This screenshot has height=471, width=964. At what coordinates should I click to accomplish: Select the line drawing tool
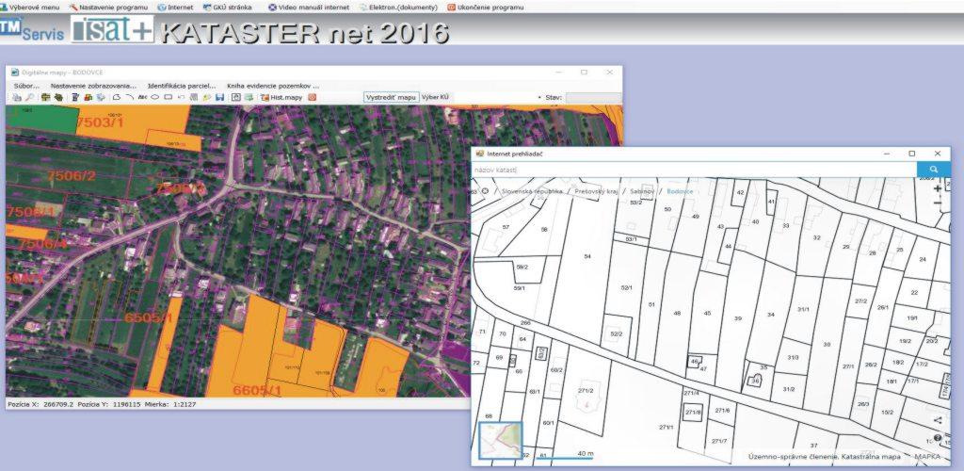tap(130, 97)
